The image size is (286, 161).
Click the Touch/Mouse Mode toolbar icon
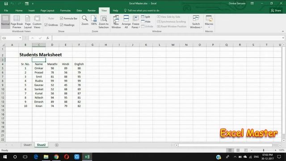(x=27, y=4)
